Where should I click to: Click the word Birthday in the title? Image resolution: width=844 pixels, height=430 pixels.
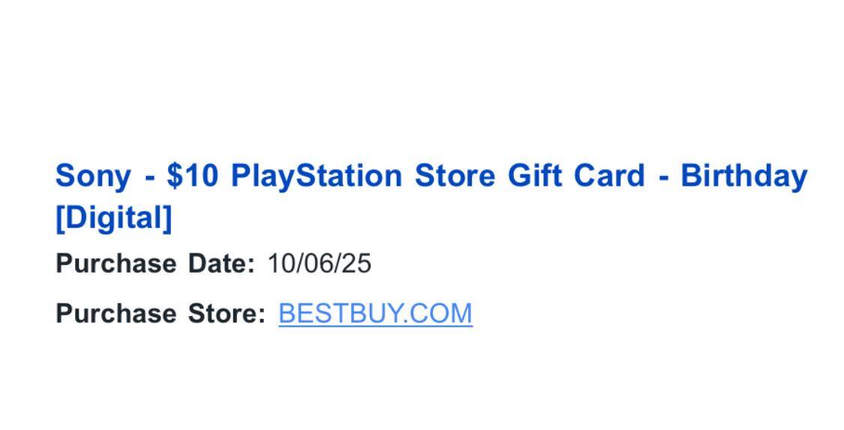[743, 176]
